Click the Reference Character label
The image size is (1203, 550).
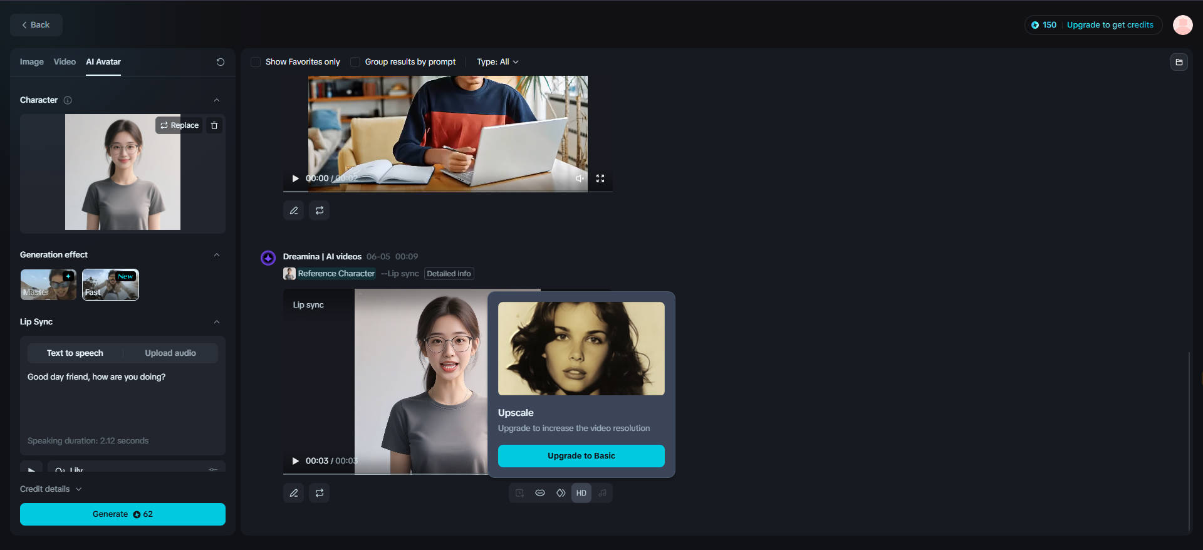click(x=336, y=274)
